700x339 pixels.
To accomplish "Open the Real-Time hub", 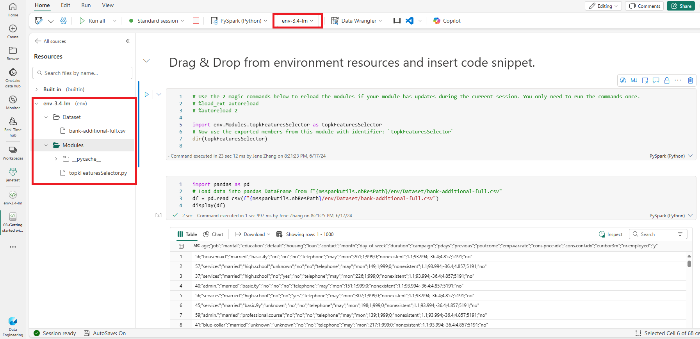I will 13,127.
